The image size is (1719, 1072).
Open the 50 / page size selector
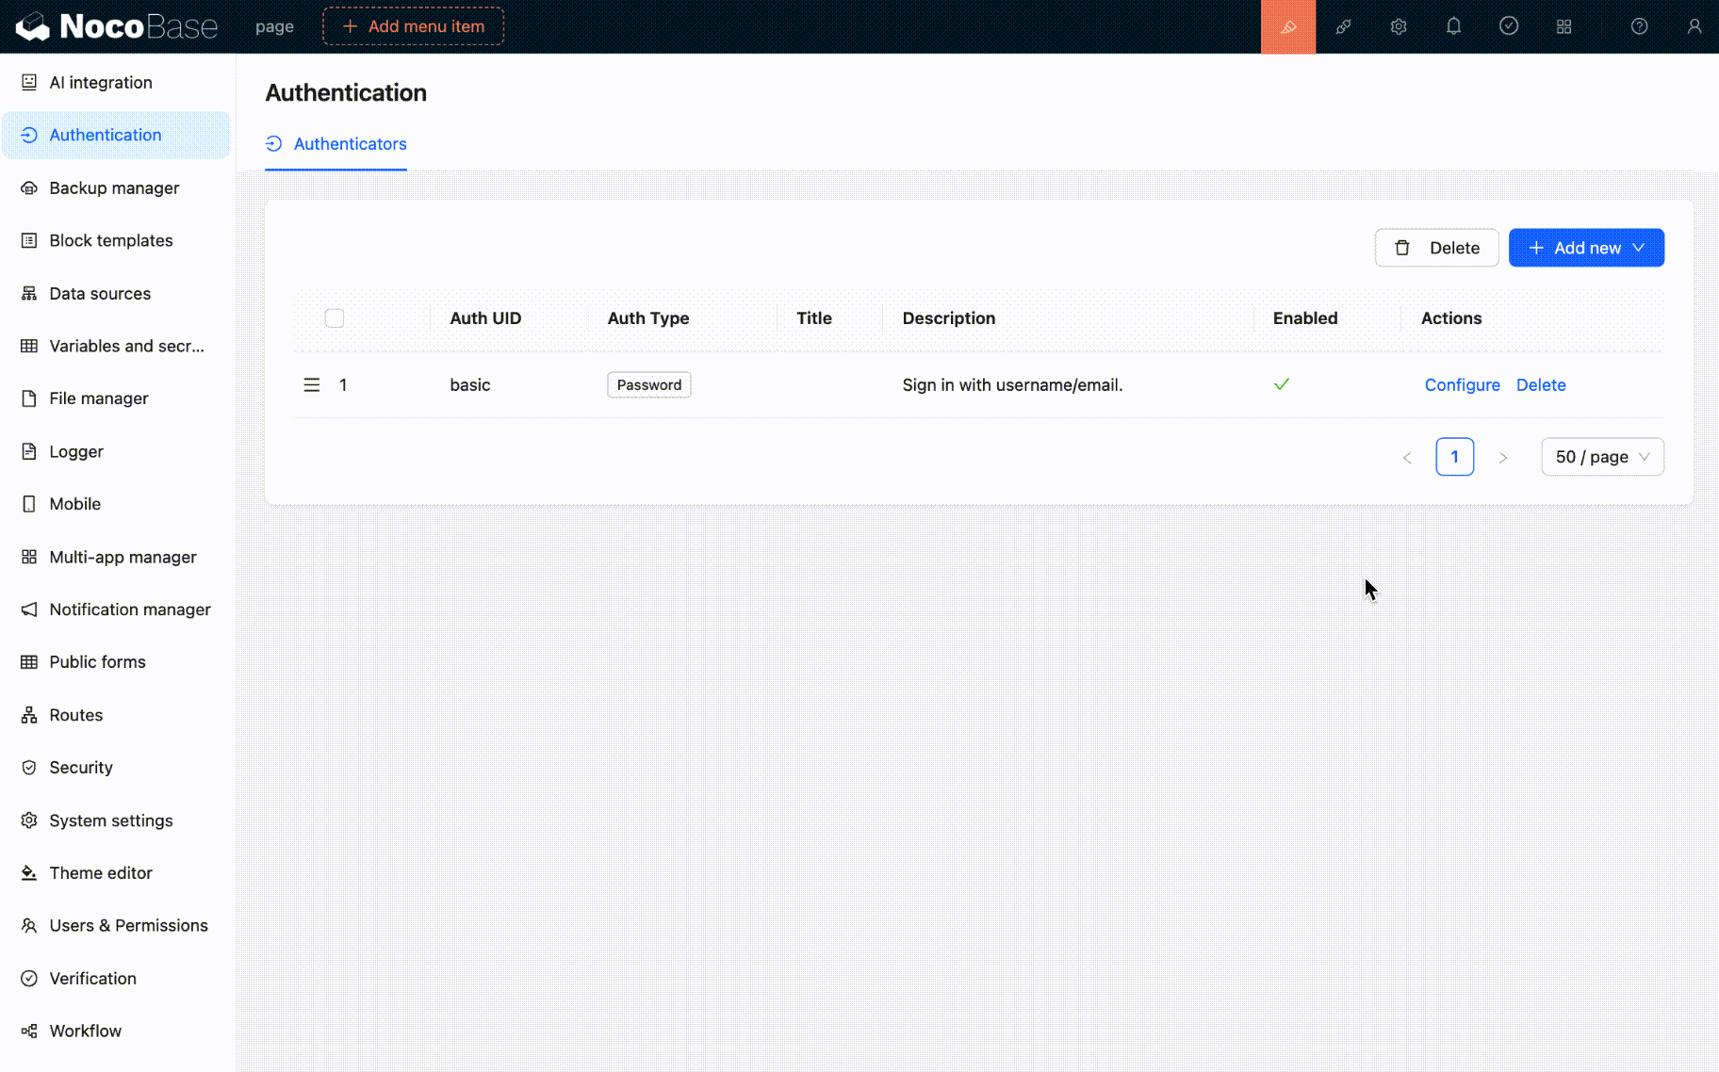tap(1602, 457)
